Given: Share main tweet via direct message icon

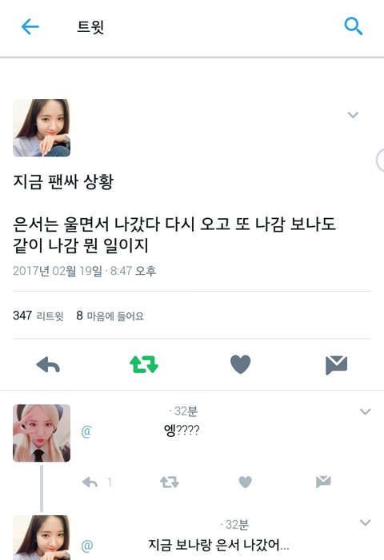Looking at the screenshot, I should click(337, 365).
